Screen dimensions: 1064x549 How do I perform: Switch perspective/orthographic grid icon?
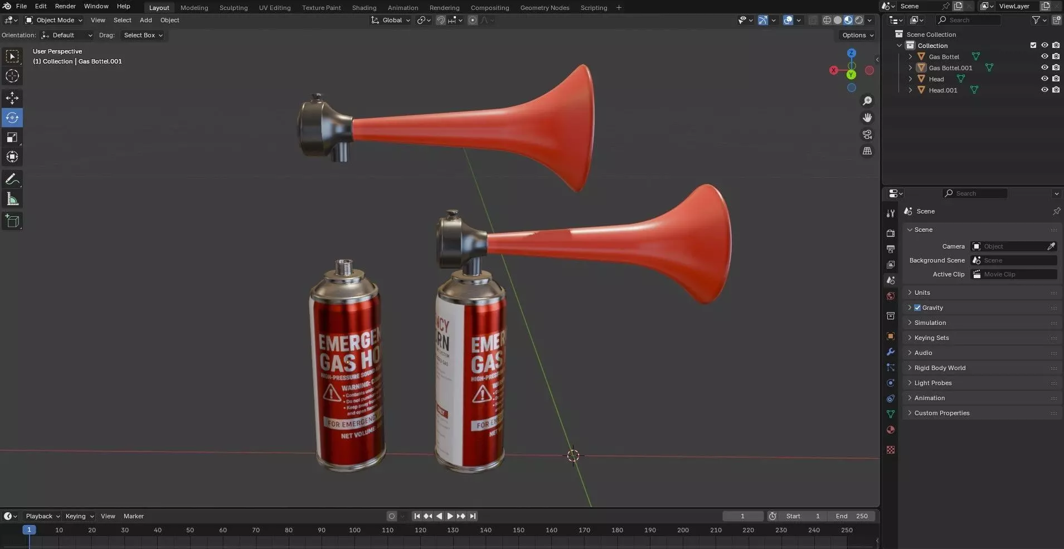[x=867, y=151]
